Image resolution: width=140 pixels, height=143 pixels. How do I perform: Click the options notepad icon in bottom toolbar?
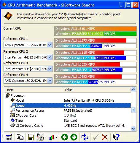click(x=9, y=137)
